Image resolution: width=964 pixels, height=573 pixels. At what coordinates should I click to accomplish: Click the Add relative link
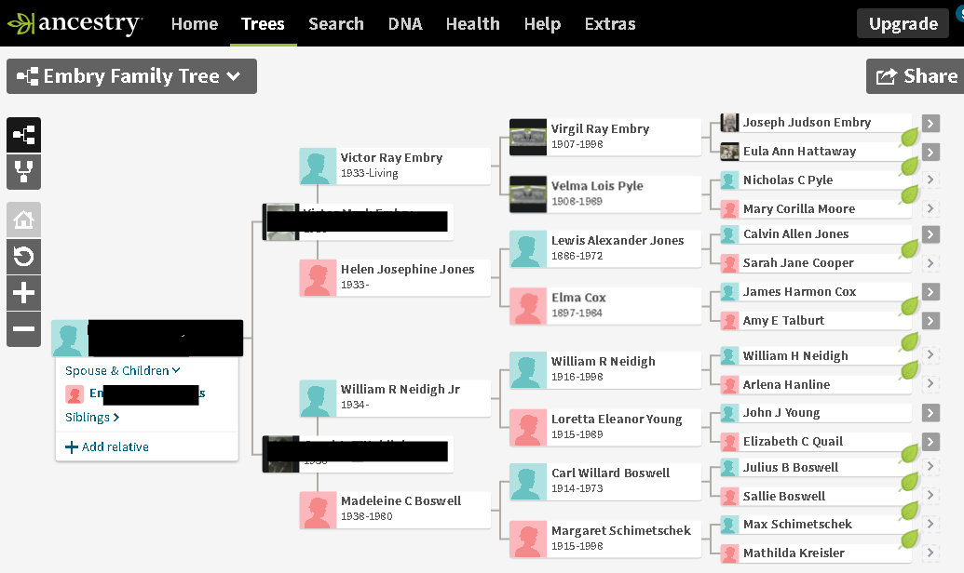pyautogui.click(x=107, y=447)
